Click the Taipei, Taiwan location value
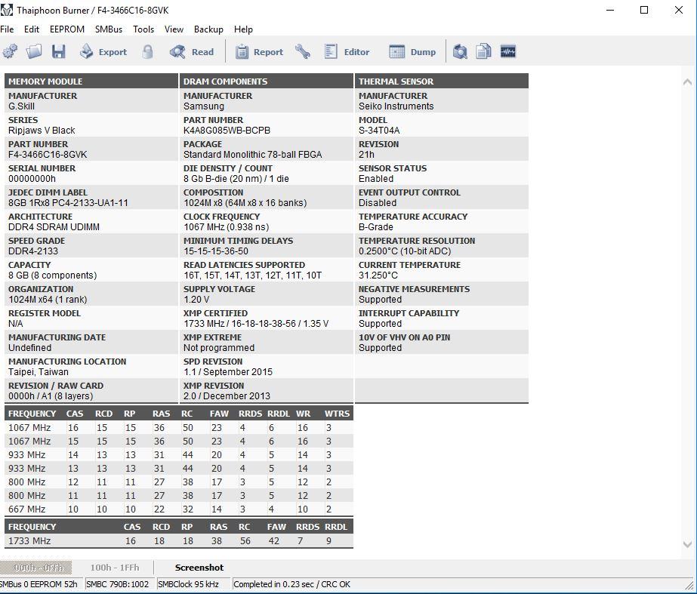697x594 pixels. point(39,372)
